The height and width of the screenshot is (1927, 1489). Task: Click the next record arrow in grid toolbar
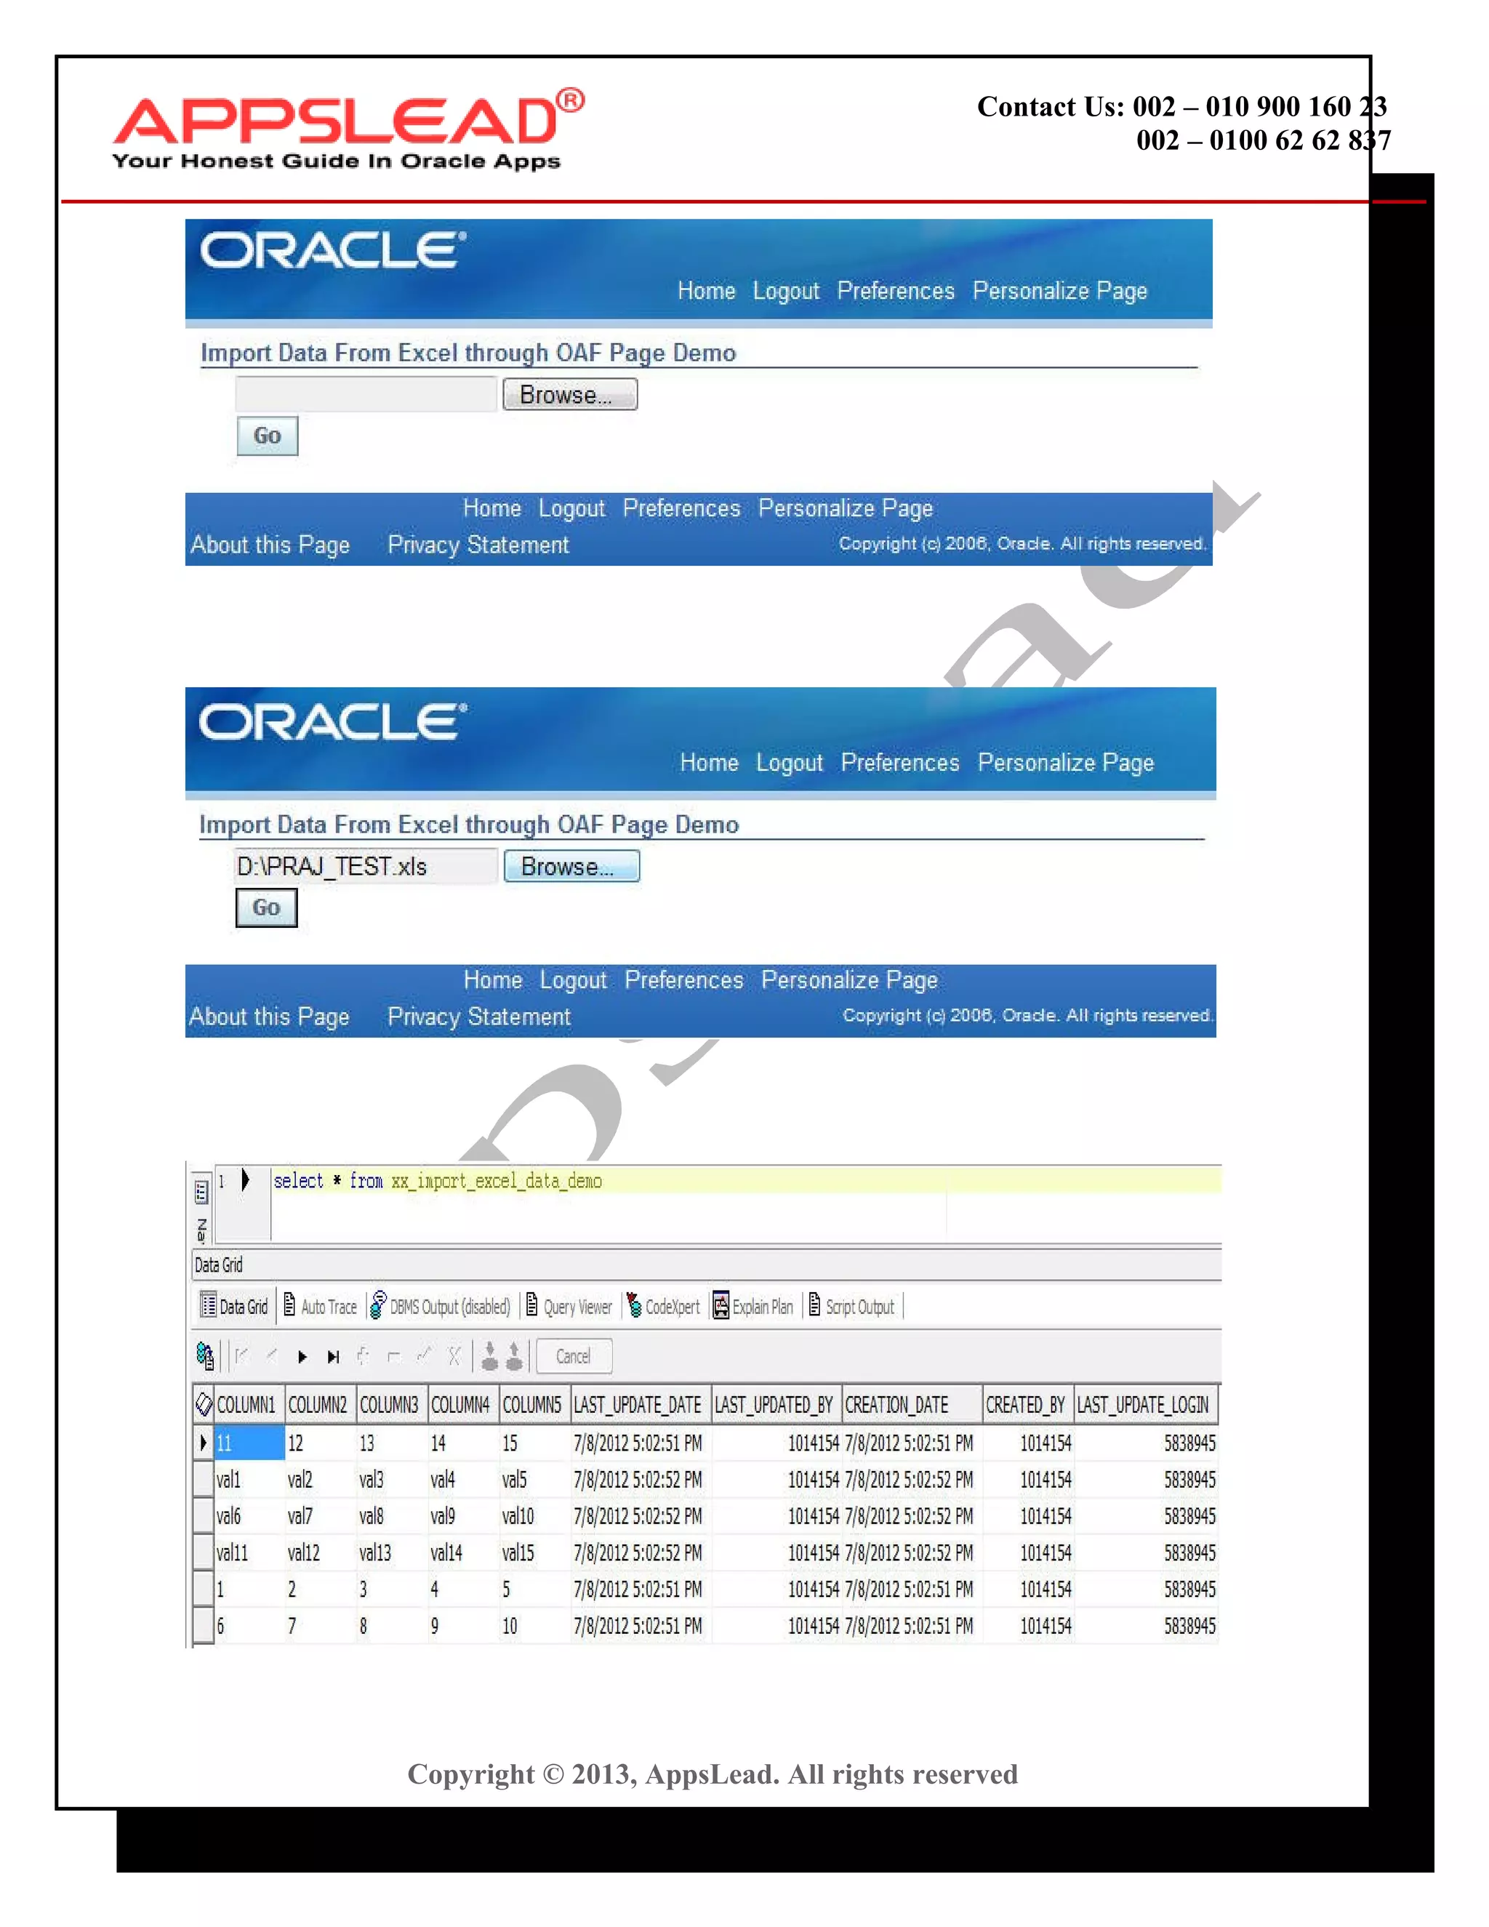(x=302, y=1357)
